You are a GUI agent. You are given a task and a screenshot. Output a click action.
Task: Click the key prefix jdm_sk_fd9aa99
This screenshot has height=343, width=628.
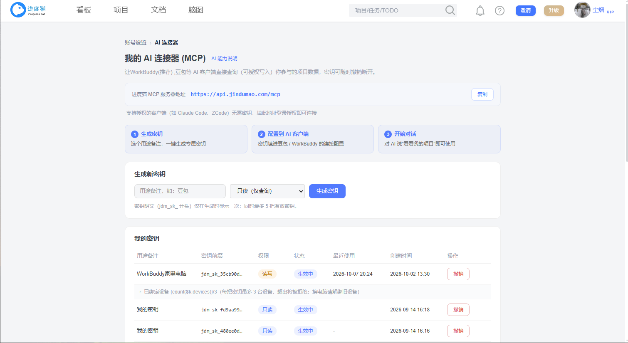coord(222,310)
